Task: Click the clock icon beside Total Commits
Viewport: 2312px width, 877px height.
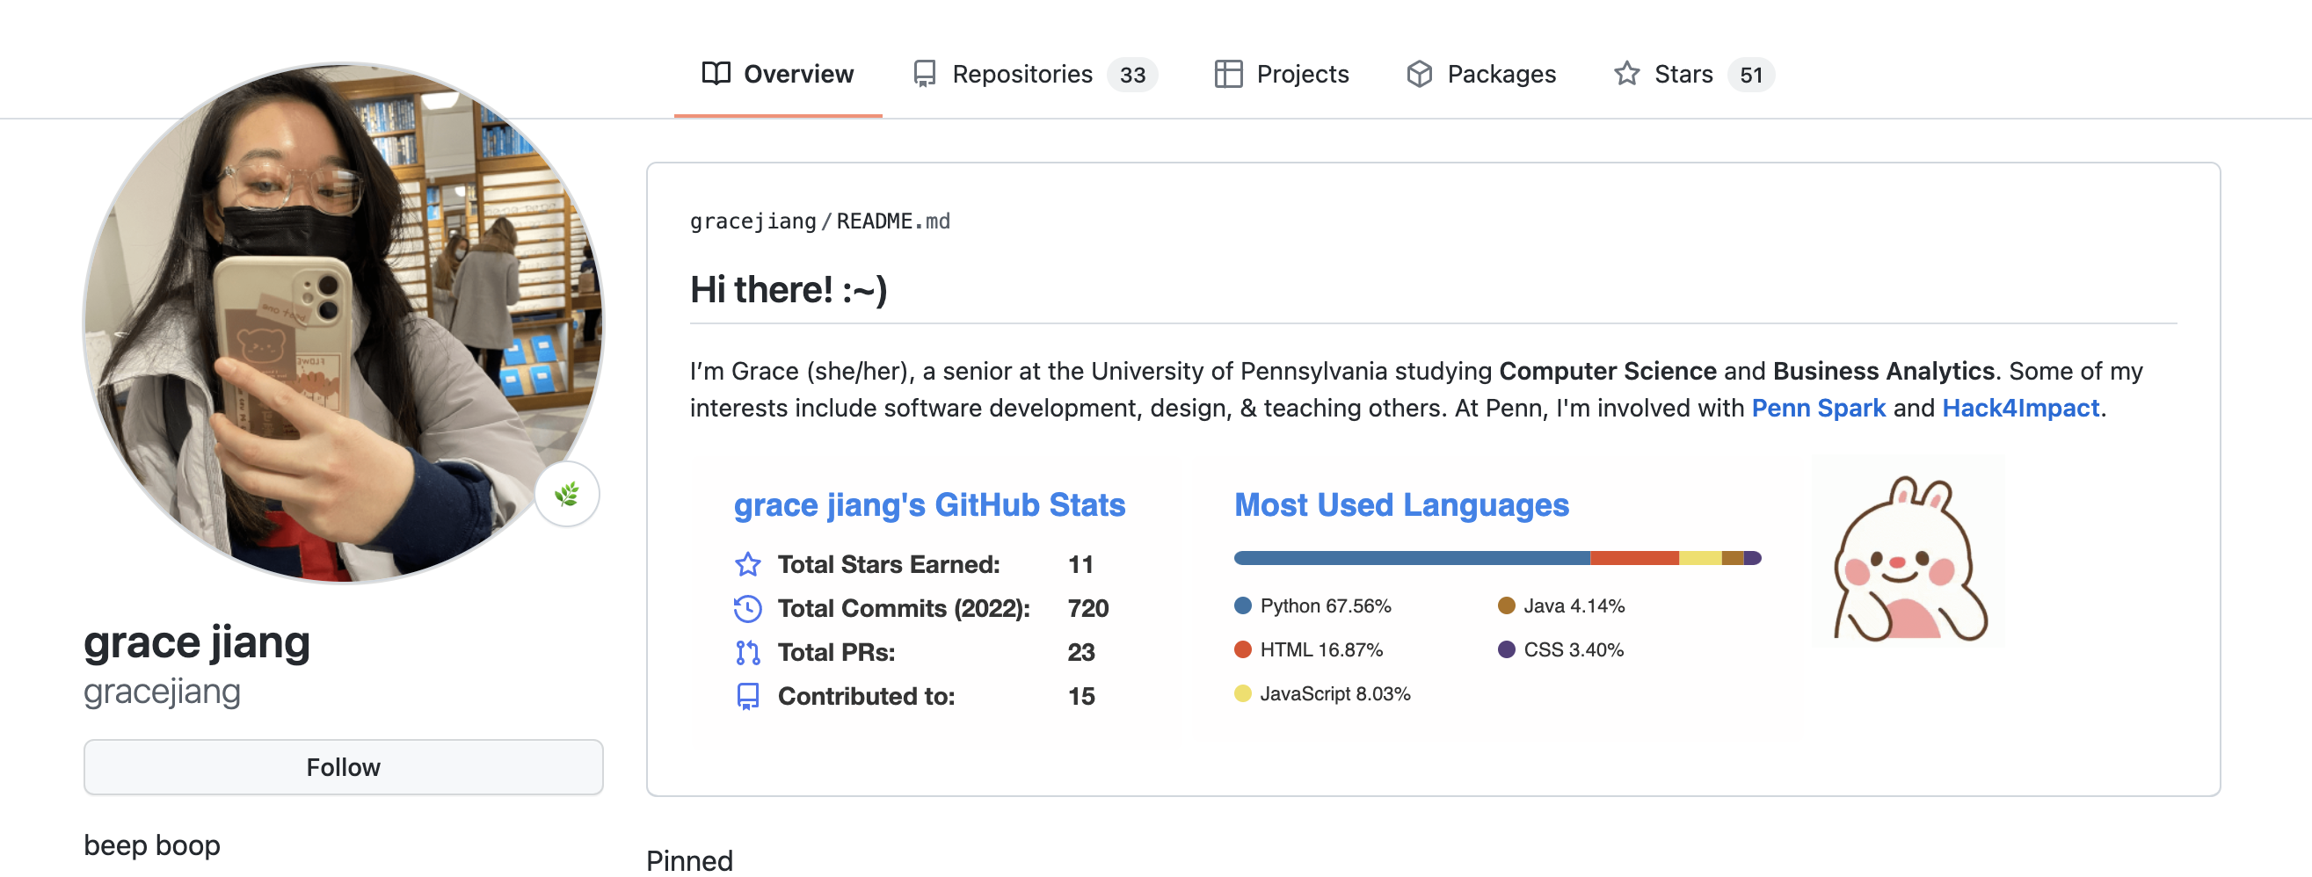Action: tap(746, 608)
